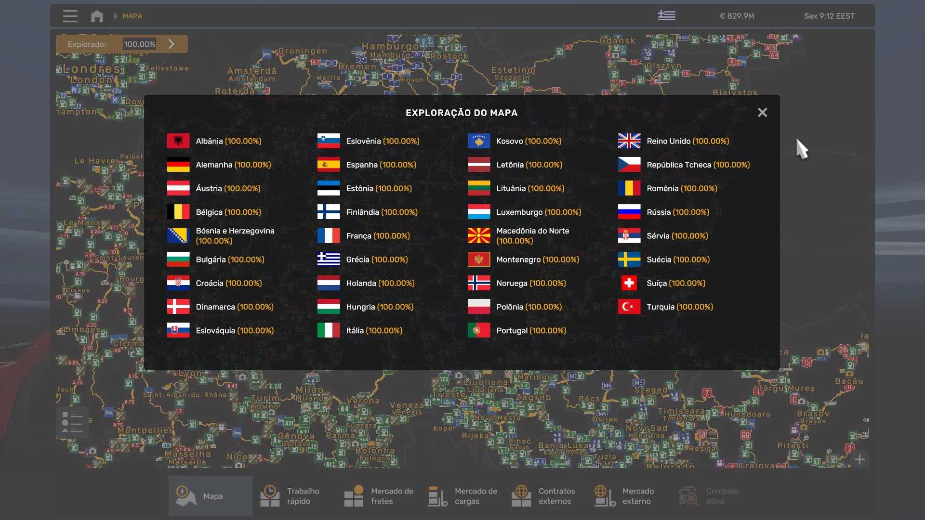Viewport: 925px width, 520px height.
Task: Open the map legend list icon
Action: pos(72,422)
